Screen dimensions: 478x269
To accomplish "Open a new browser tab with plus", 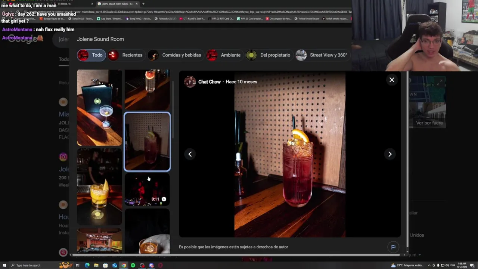I will 143,4.
